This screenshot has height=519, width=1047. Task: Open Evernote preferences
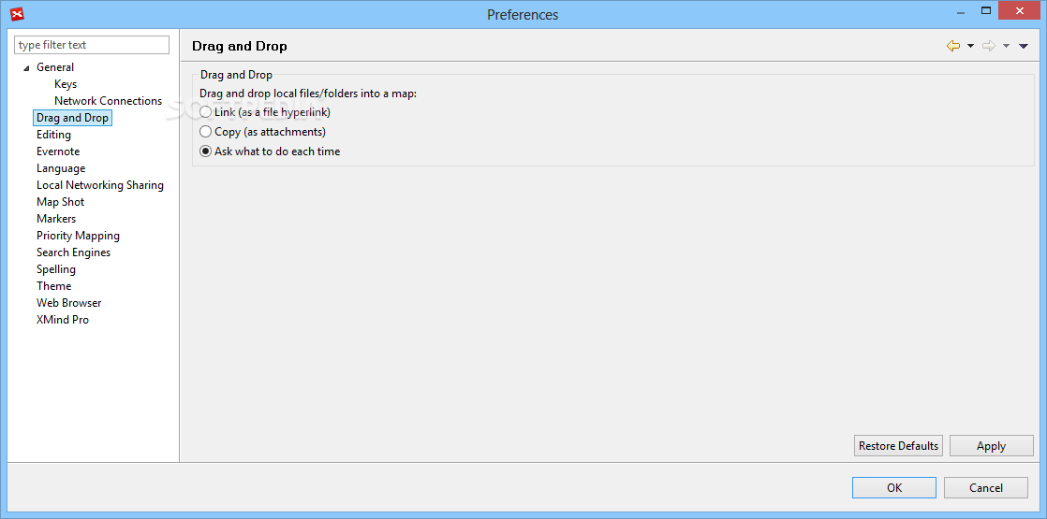[58, 151]
